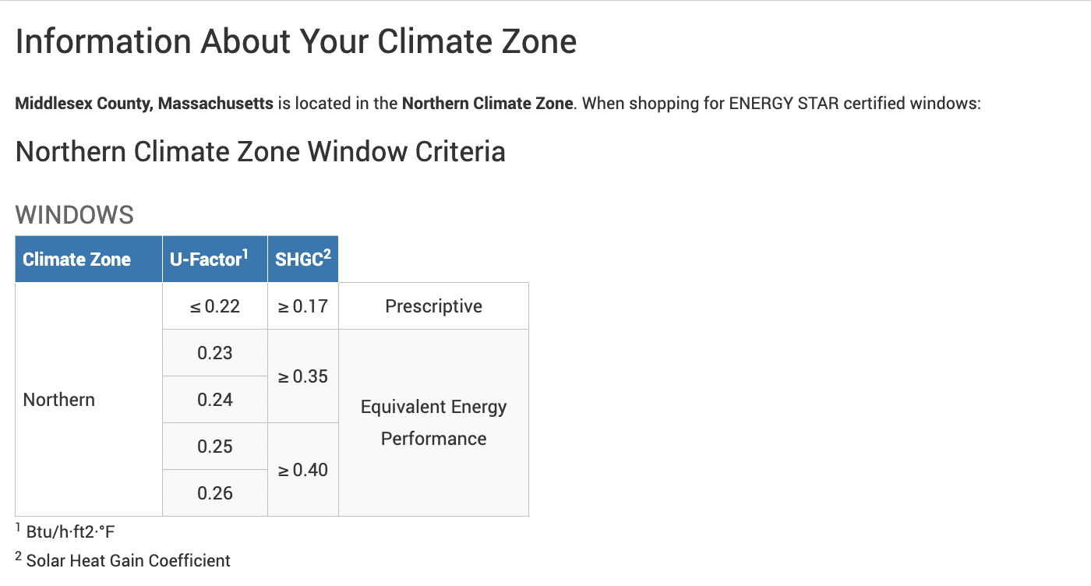Click the U-Factor column header
The height and width of the screenshot is (586, 1091).
click(x=215, y=259)
